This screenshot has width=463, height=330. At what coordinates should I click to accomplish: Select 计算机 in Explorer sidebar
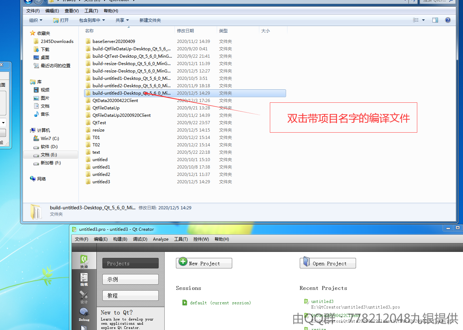point(40,130)
